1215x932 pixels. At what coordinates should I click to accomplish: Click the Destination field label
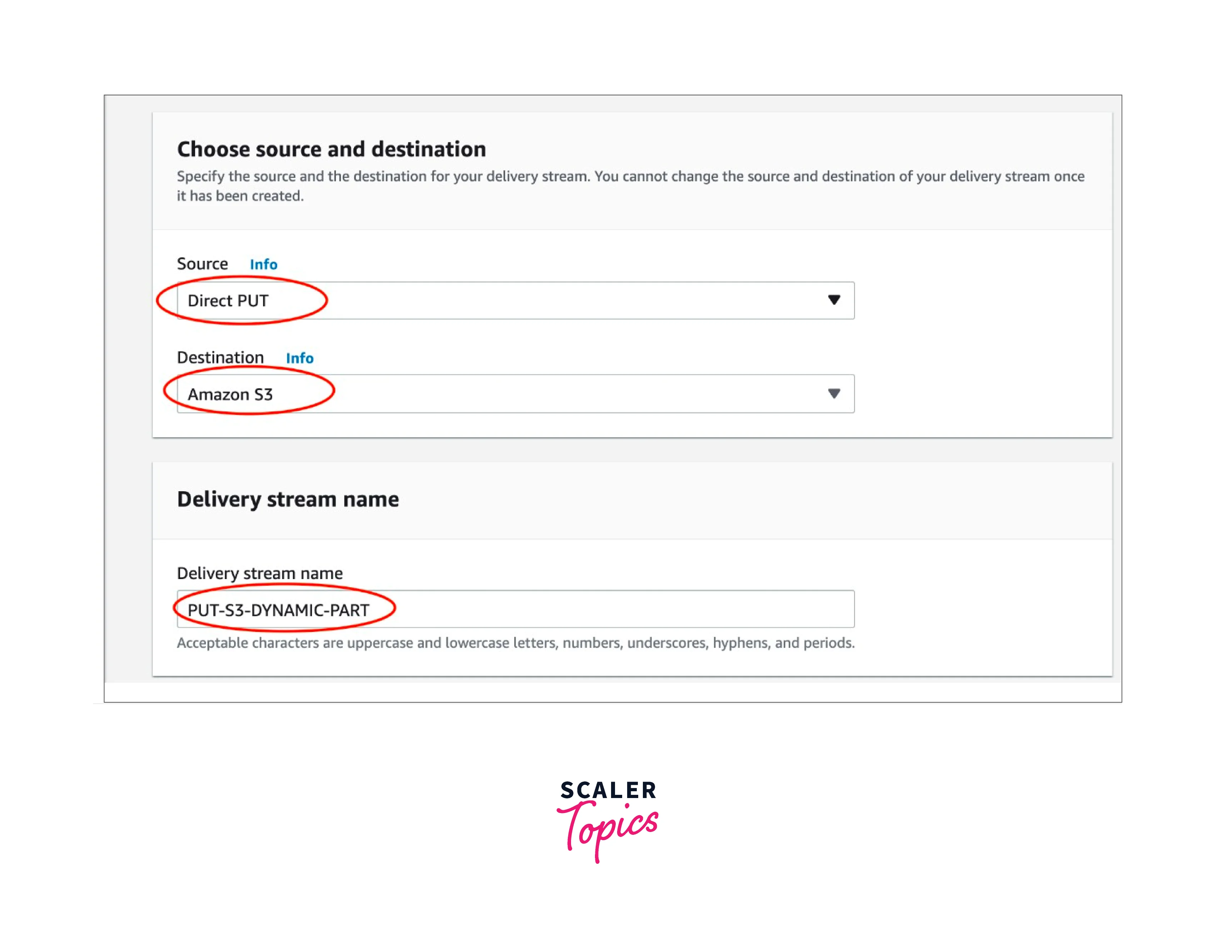tap(220, 357)
